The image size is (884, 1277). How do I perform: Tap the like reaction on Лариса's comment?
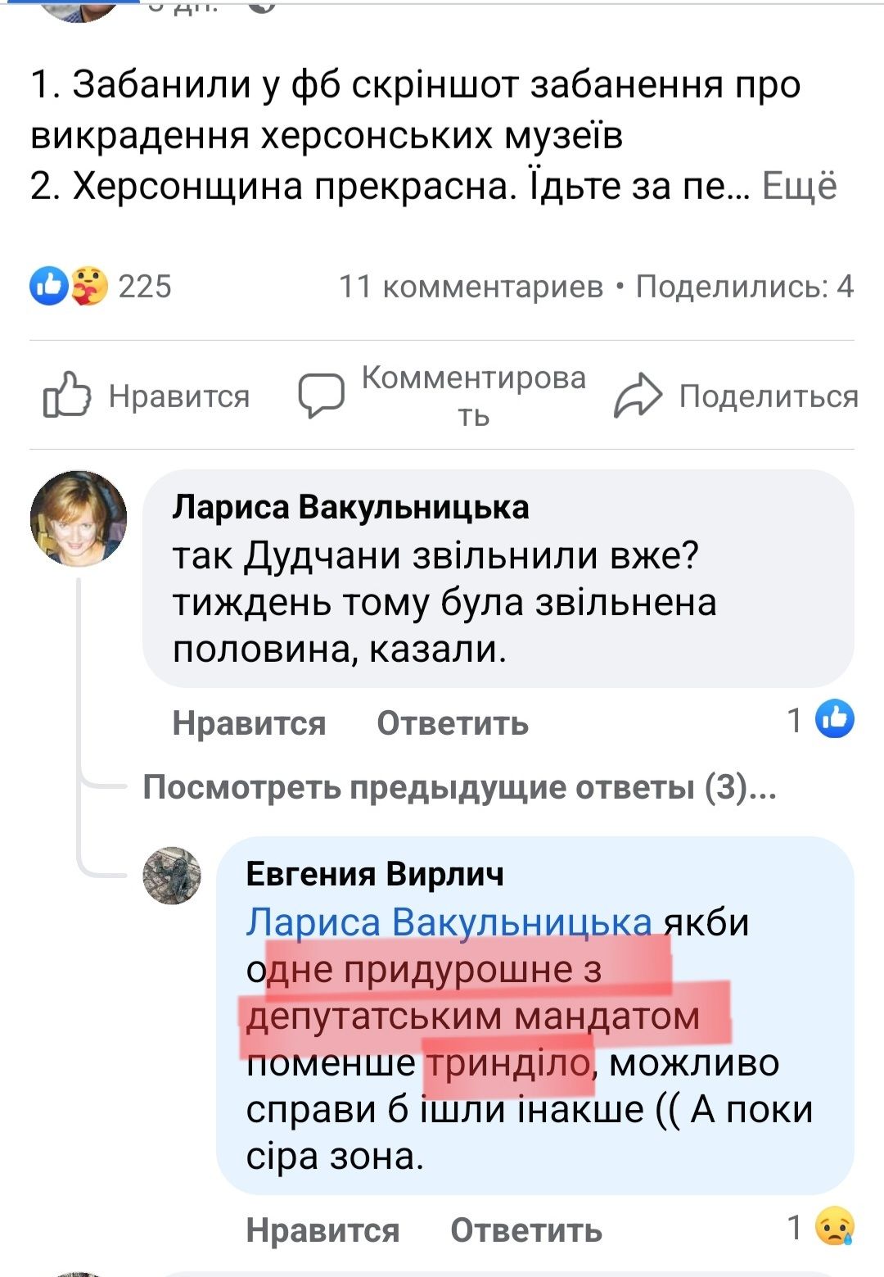(835, 720)
